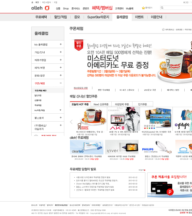Image resolution: width=192 pixels, height=216 pixels.
Task: Open LOCK&LOCK trial thumbnail
Action: coord(184,147)
